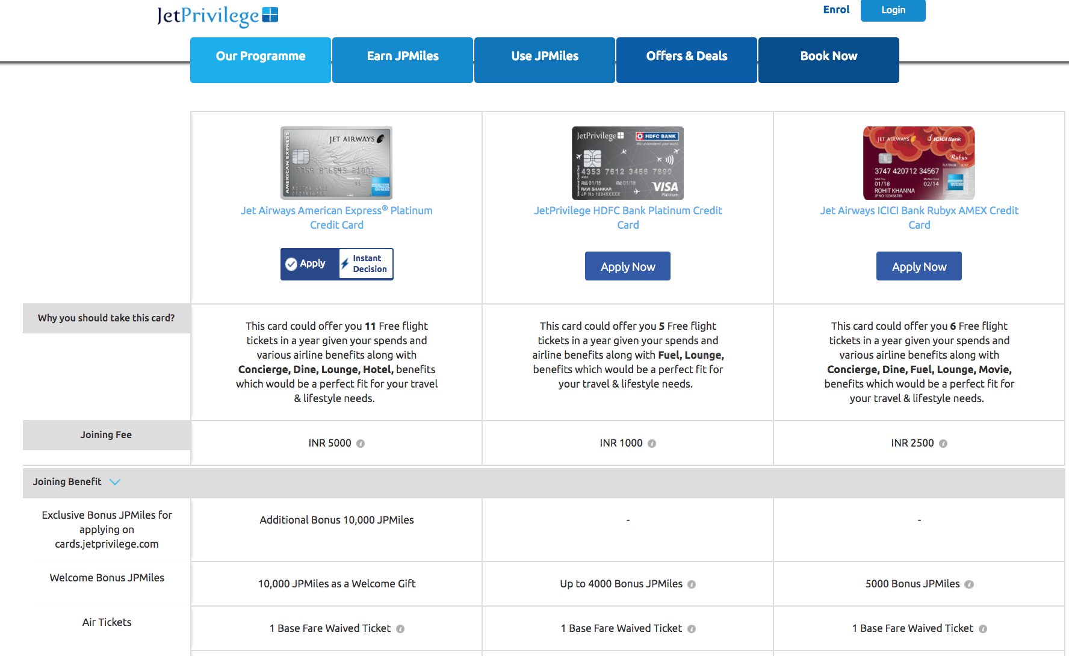The width and height of the screenshot is (1069, 656).
Task: Collapse the Joining Benefit section chevron
Action: 115,482
